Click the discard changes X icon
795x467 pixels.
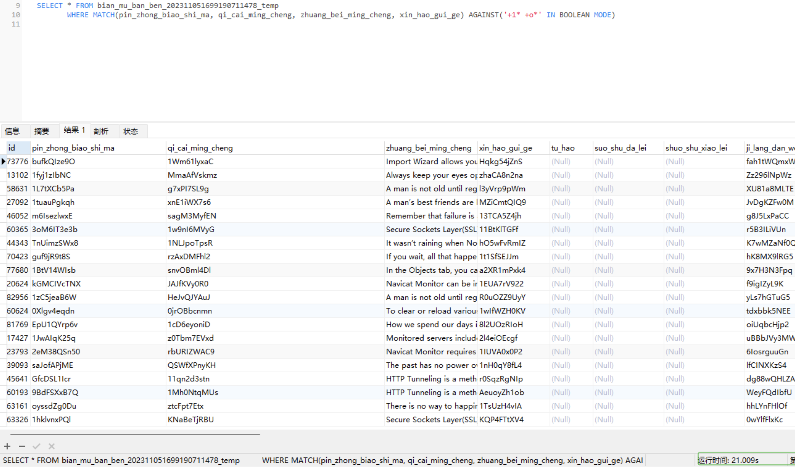[51, 446]
